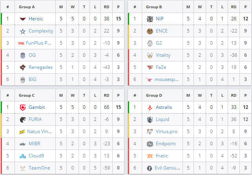
Task: Click the Astralis logo icon
Action: (x=150, y=108)
